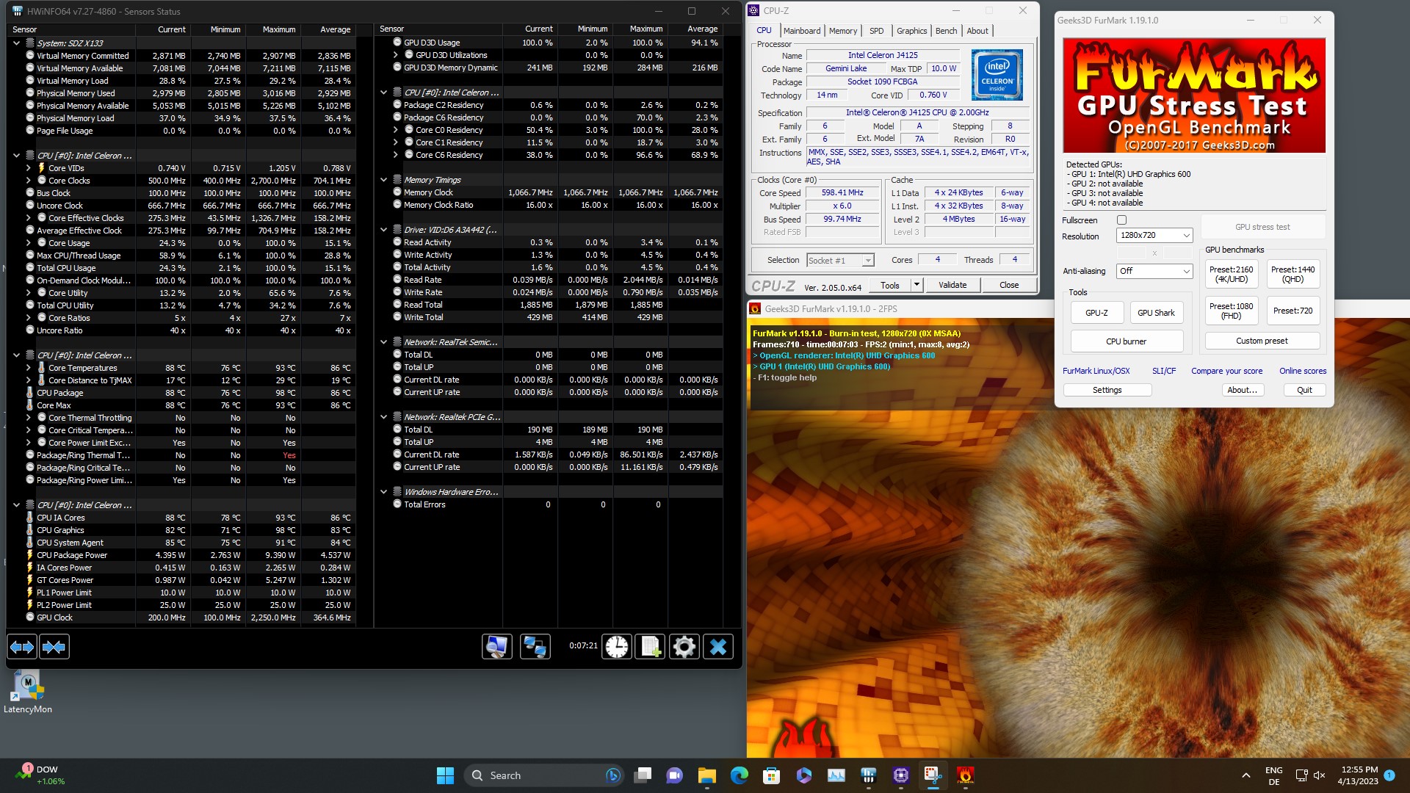Open HWiNFO remote network connection icon
This screenshot has height=793, width=1410.
click(535, 647)
